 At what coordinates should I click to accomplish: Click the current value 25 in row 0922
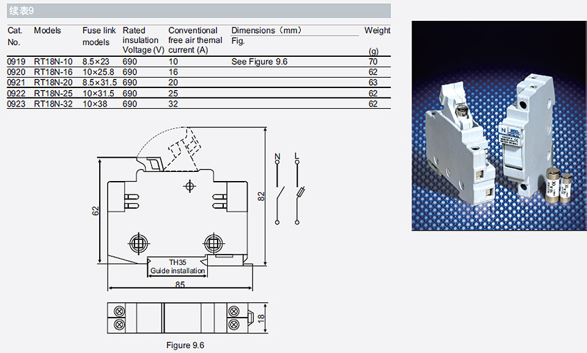tap(173, 94)
